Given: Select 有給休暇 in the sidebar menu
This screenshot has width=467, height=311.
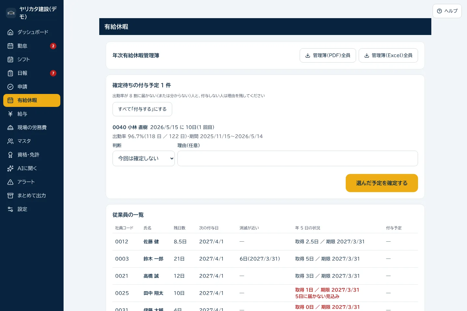Looking at the screenshot, I should point(32,100).
